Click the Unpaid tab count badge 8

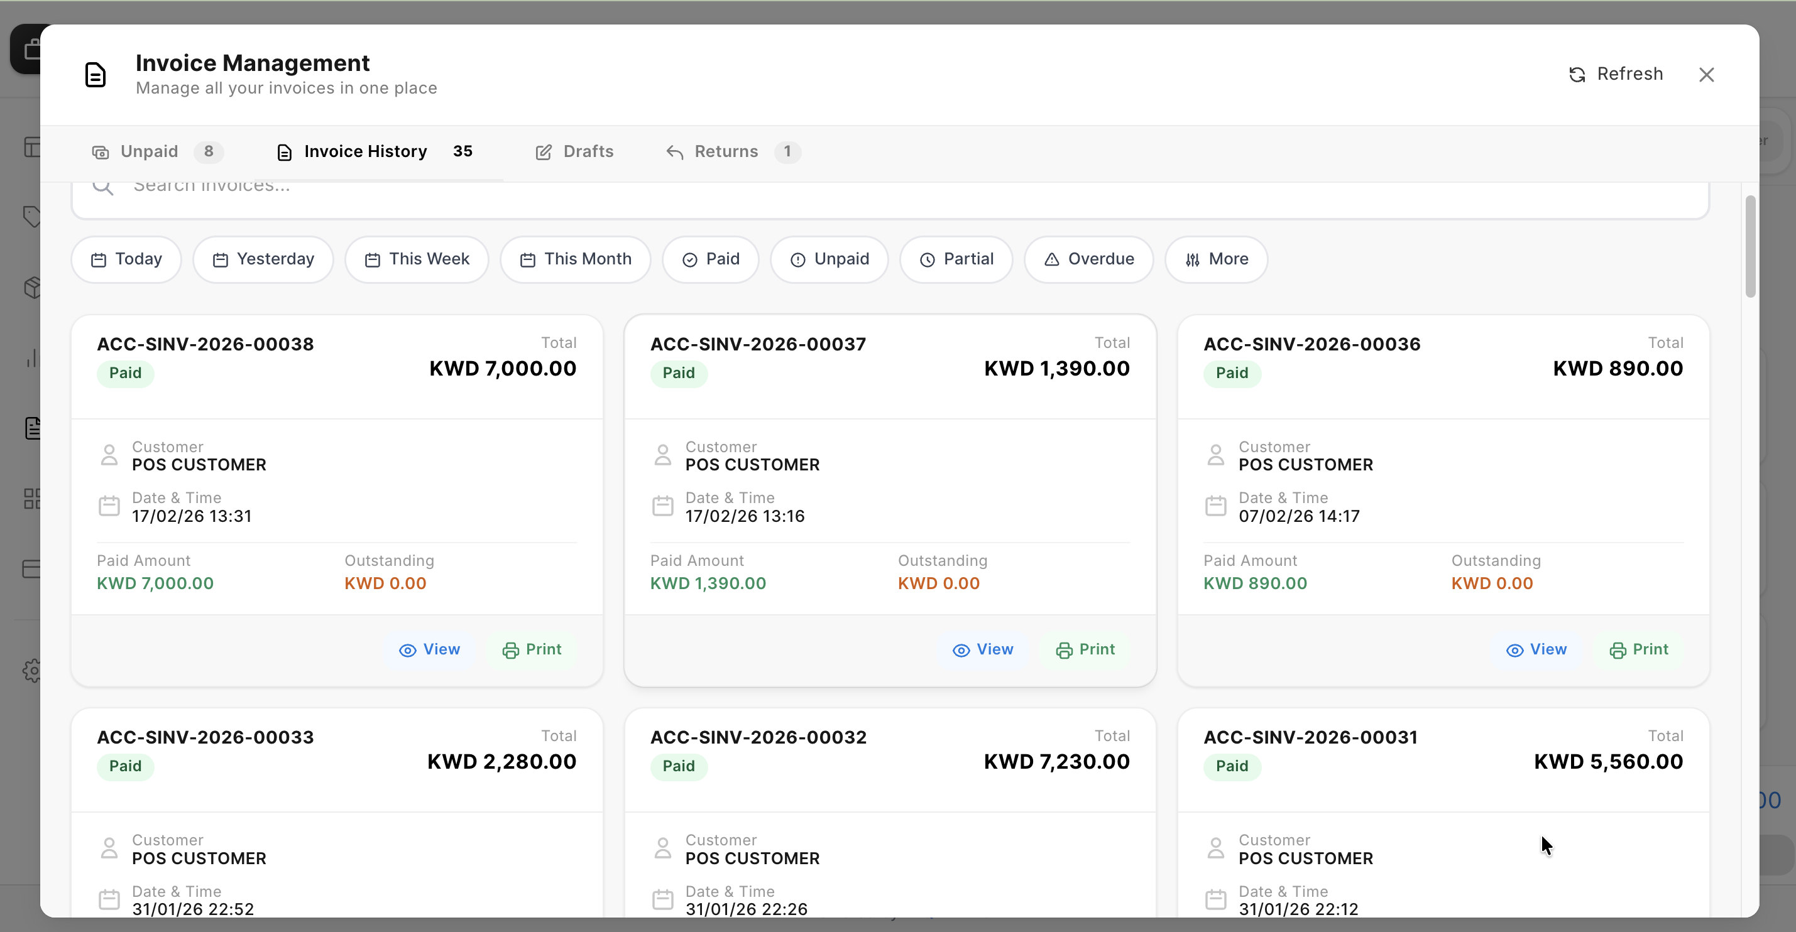pos(209,151)
